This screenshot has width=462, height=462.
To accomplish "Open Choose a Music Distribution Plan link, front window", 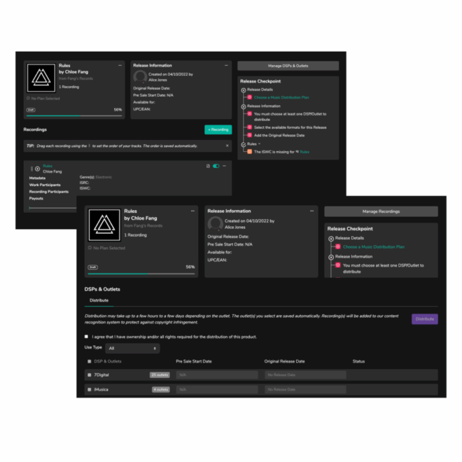I will coord(374,247).
